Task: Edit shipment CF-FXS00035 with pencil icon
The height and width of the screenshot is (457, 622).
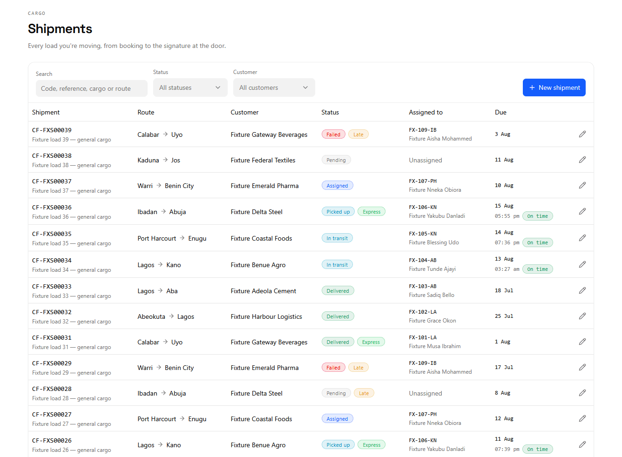Action: (x=582, y=238)
